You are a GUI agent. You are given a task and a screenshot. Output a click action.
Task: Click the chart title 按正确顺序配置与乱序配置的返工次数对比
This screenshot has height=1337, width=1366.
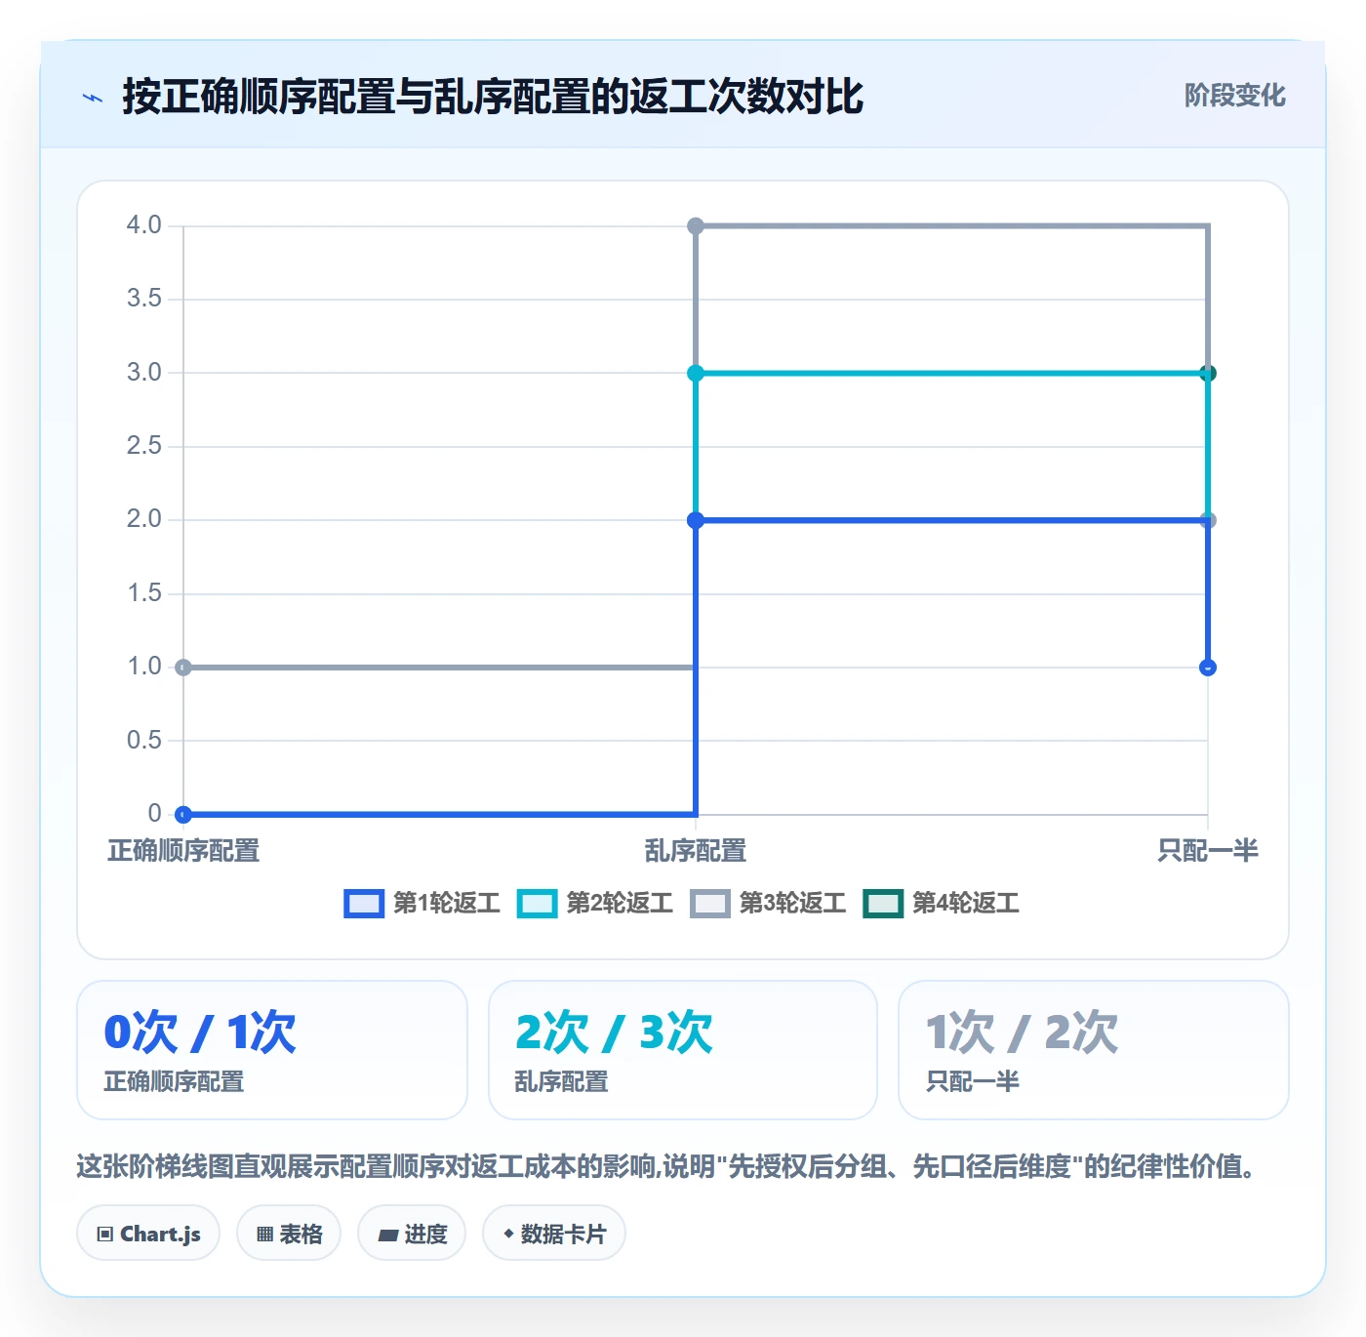pos(493,97)
